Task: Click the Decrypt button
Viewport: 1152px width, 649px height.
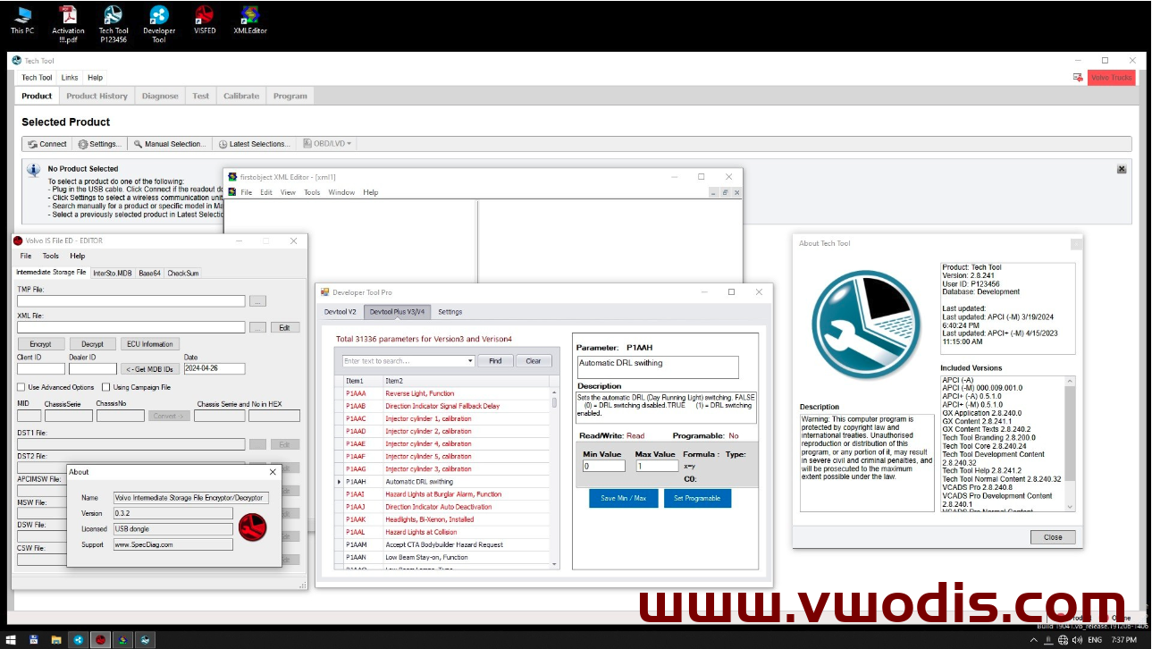Action: (x=93, y=344)
